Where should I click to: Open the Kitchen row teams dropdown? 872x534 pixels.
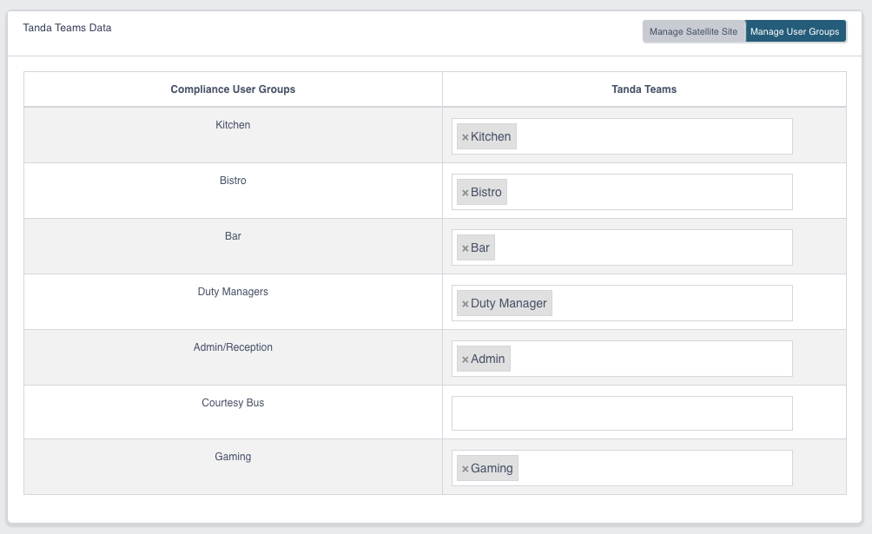click(651, 136)
